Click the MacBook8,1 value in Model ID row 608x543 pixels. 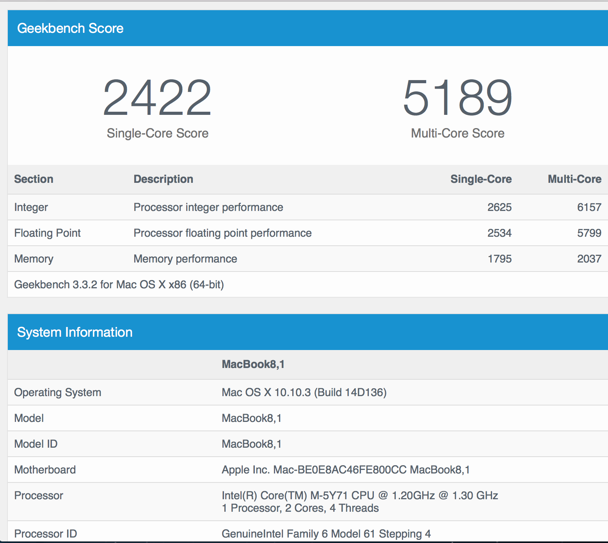[x=252, y=444]
